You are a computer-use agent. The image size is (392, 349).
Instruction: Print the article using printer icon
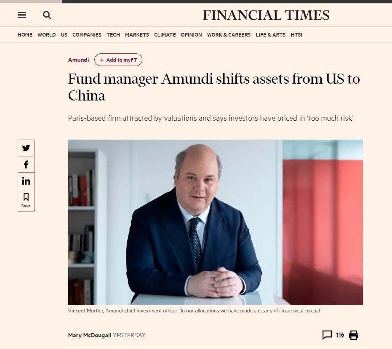[354, 335]
